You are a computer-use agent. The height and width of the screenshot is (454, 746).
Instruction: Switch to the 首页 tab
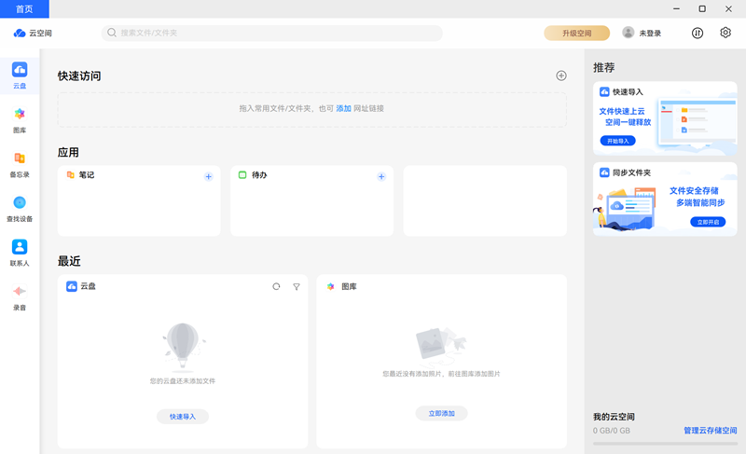(24, 9)
